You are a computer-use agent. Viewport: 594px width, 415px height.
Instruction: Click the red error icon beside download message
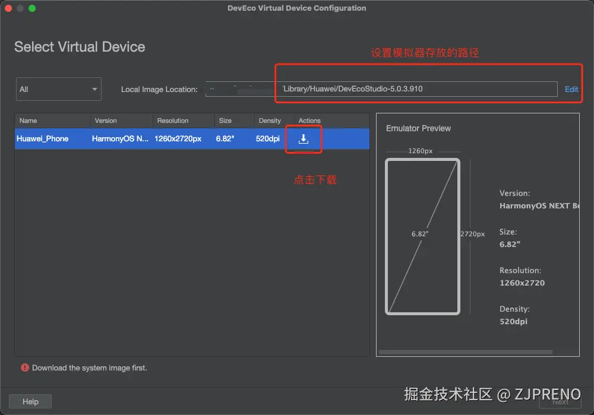pyautogui.click(x=24, y=368)
